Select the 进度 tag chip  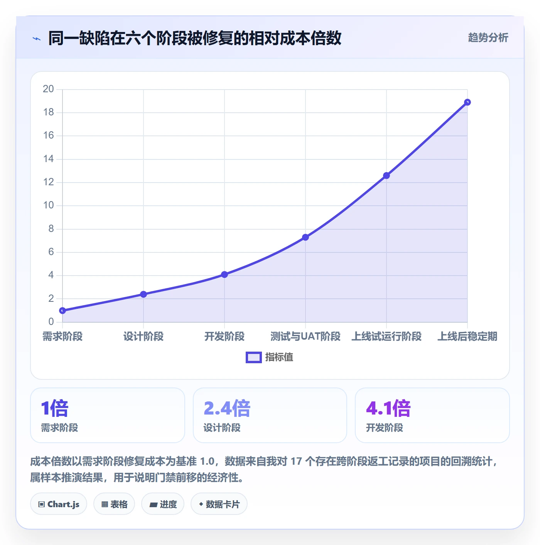click(163, 504)
